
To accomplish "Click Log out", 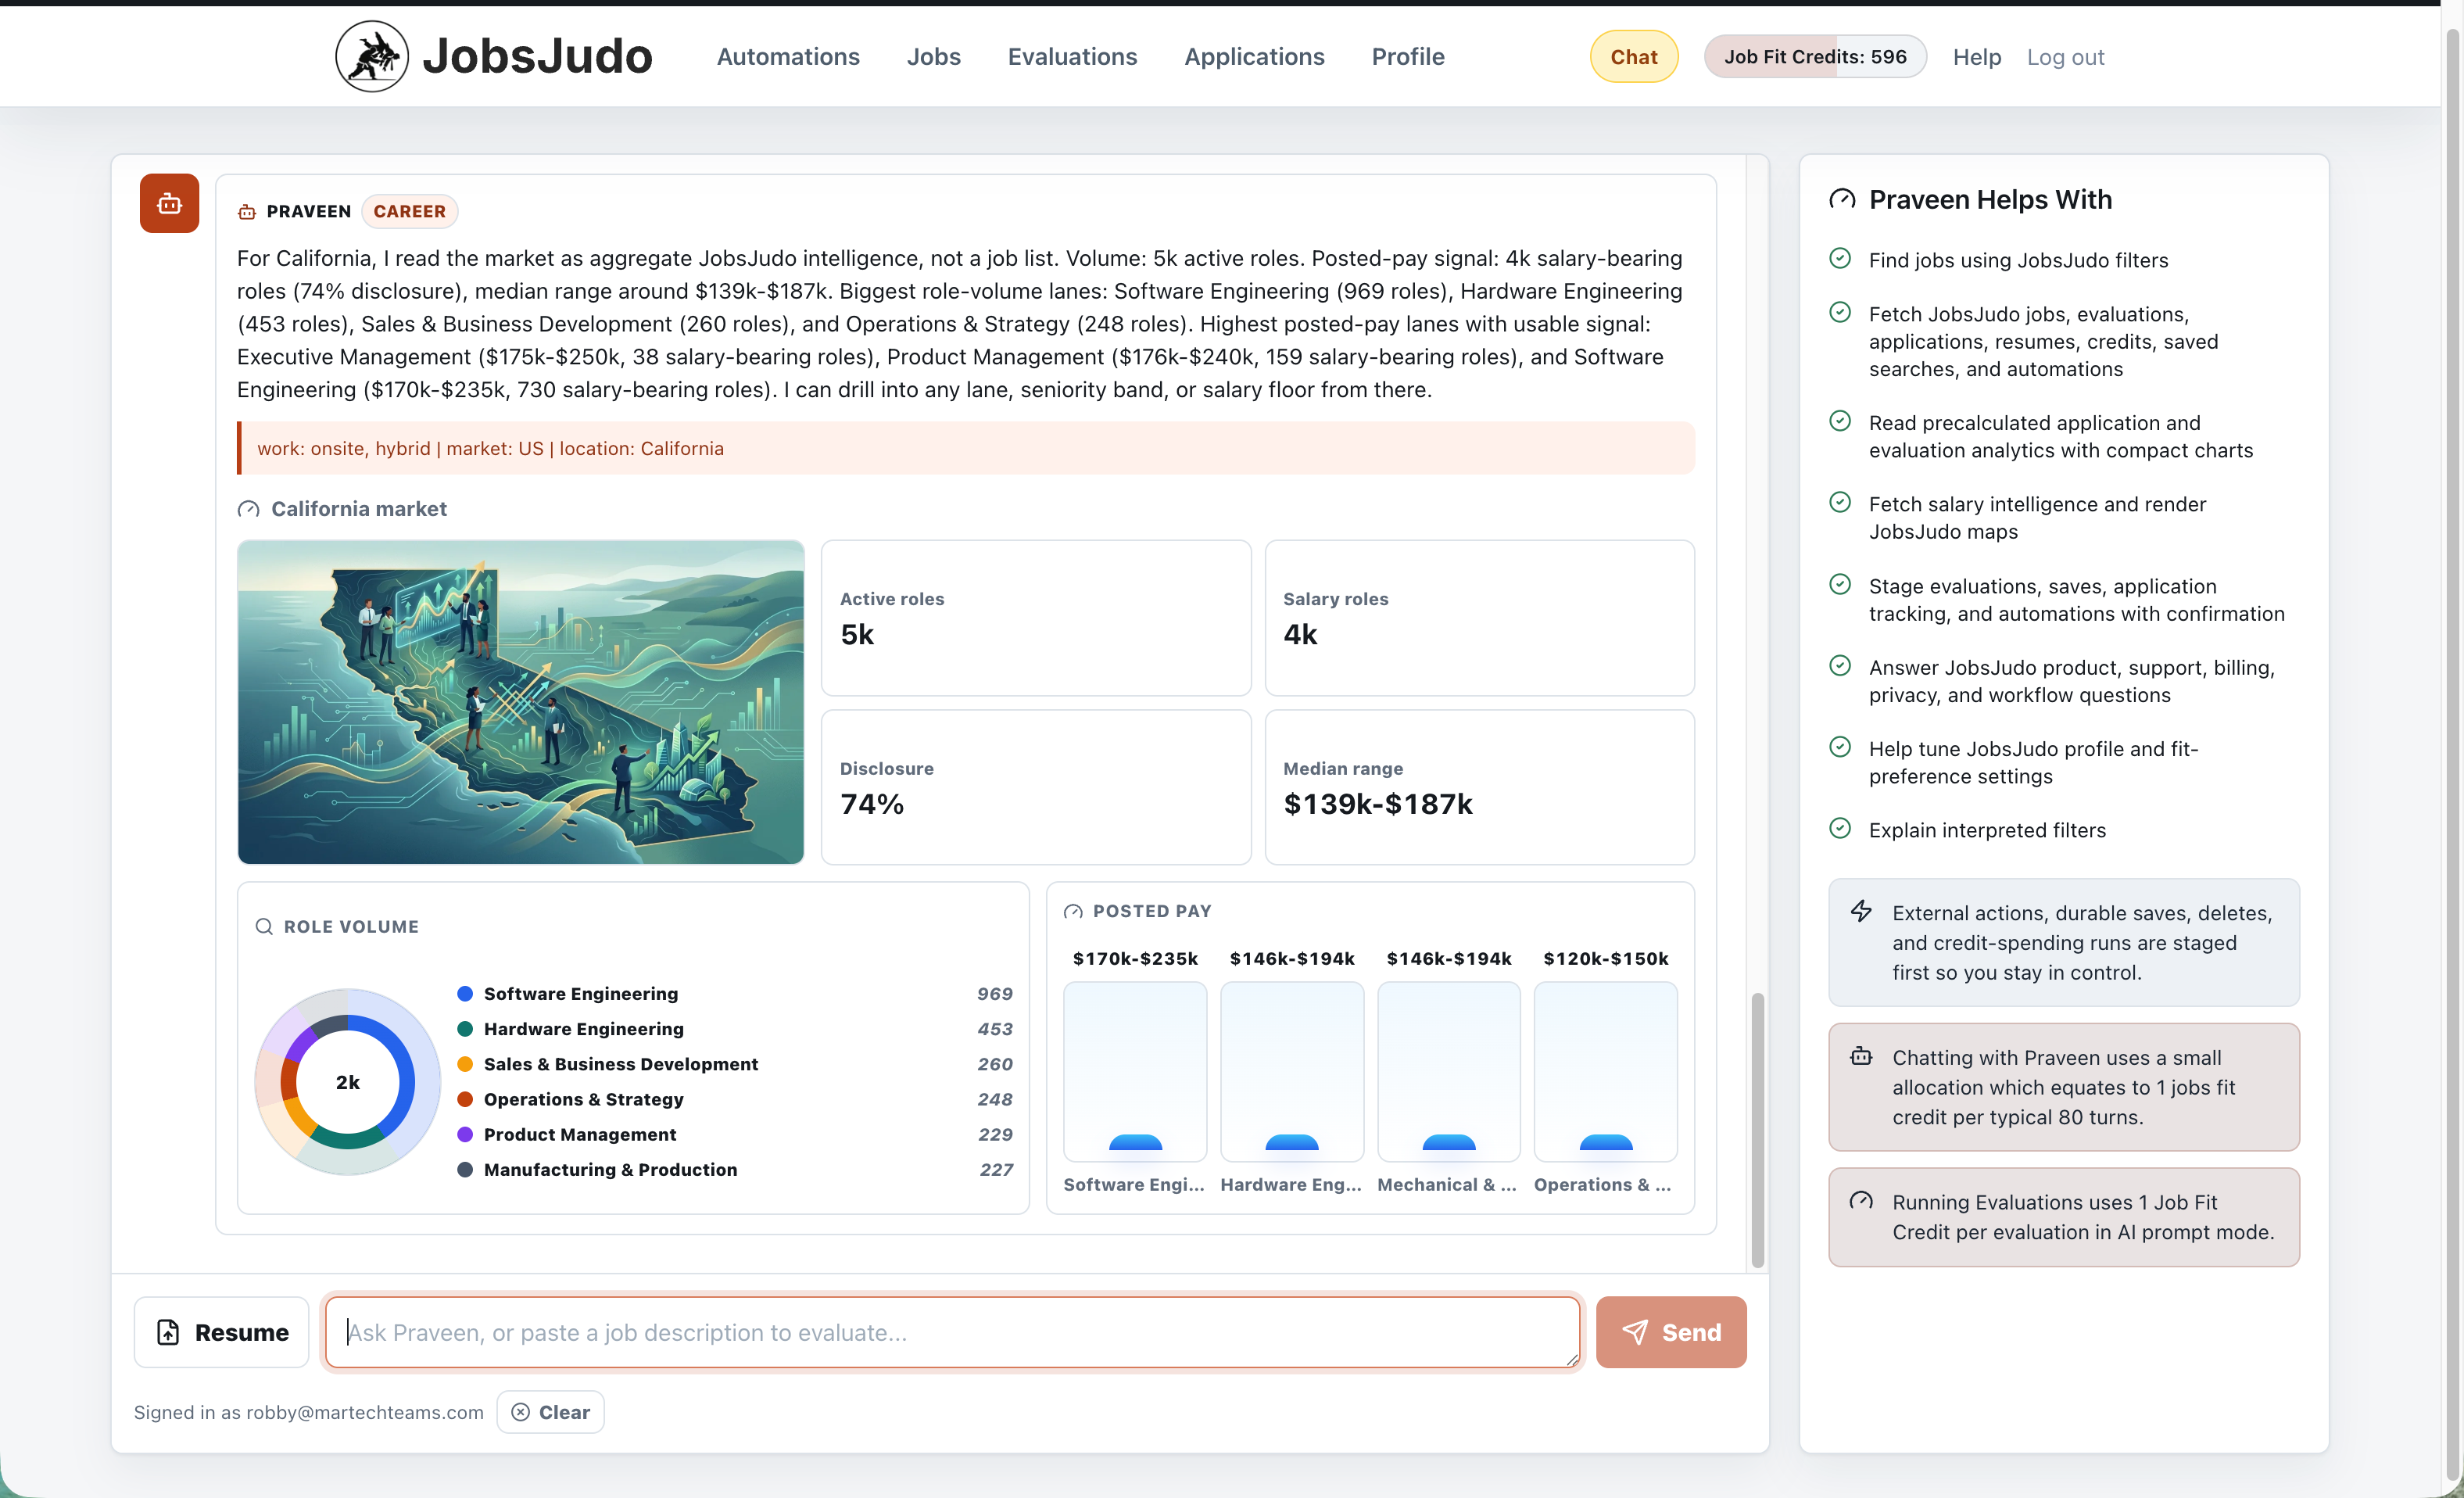I will pos(2065,57).
